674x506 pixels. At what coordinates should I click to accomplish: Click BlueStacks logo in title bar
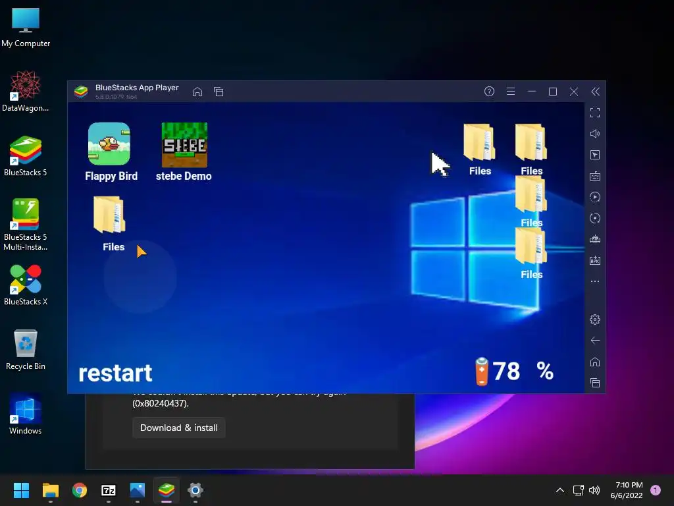pos(81,92)
